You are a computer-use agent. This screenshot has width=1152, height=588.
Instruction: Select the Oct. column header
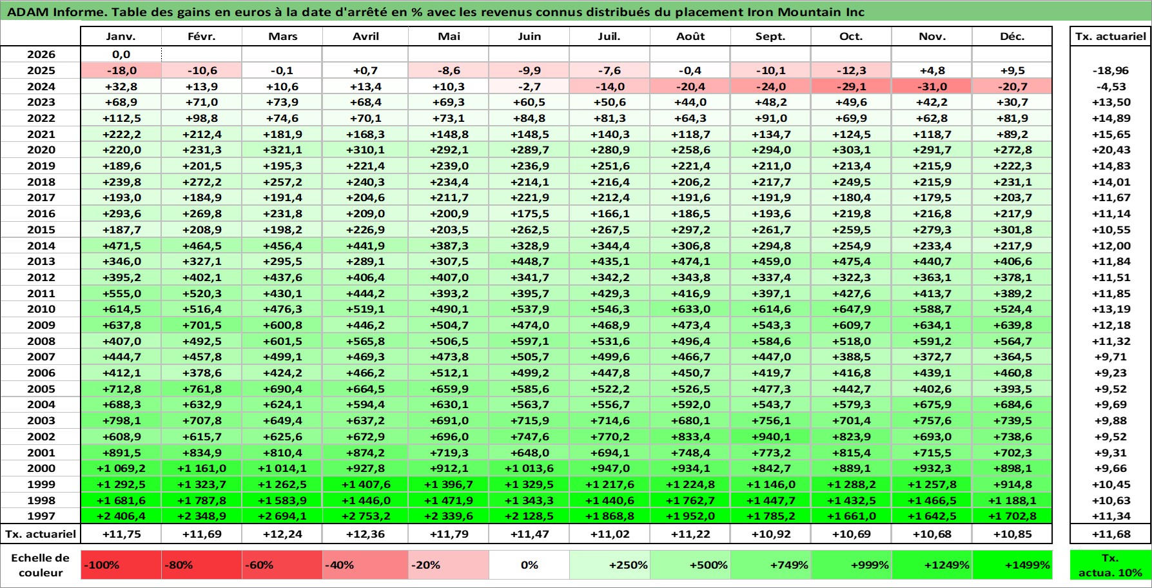click(852, 36)
